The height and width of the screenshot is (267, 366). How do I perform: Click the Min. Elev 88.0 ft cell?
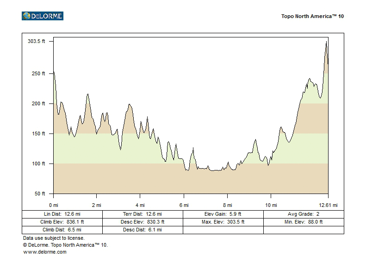(304, 222)
